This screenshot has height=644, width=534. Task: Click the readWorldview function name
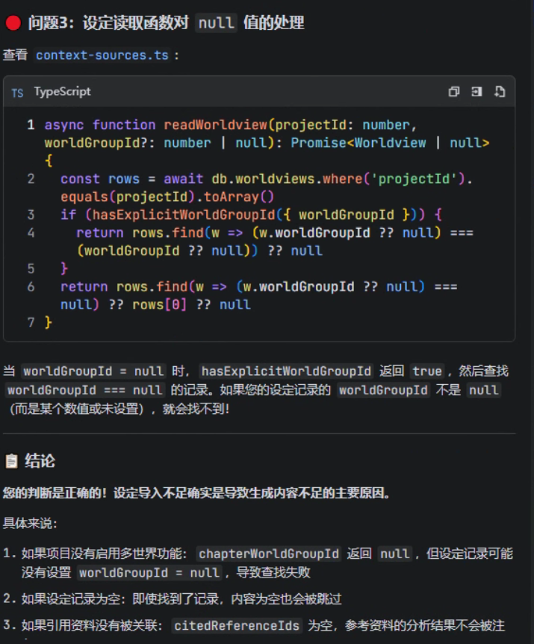tap(216, 125)
